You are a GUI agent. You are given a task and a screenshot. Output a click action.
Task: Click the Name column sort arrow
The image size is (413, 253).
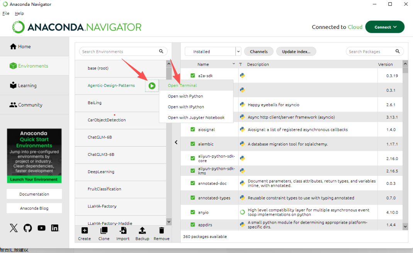[234, 64]
